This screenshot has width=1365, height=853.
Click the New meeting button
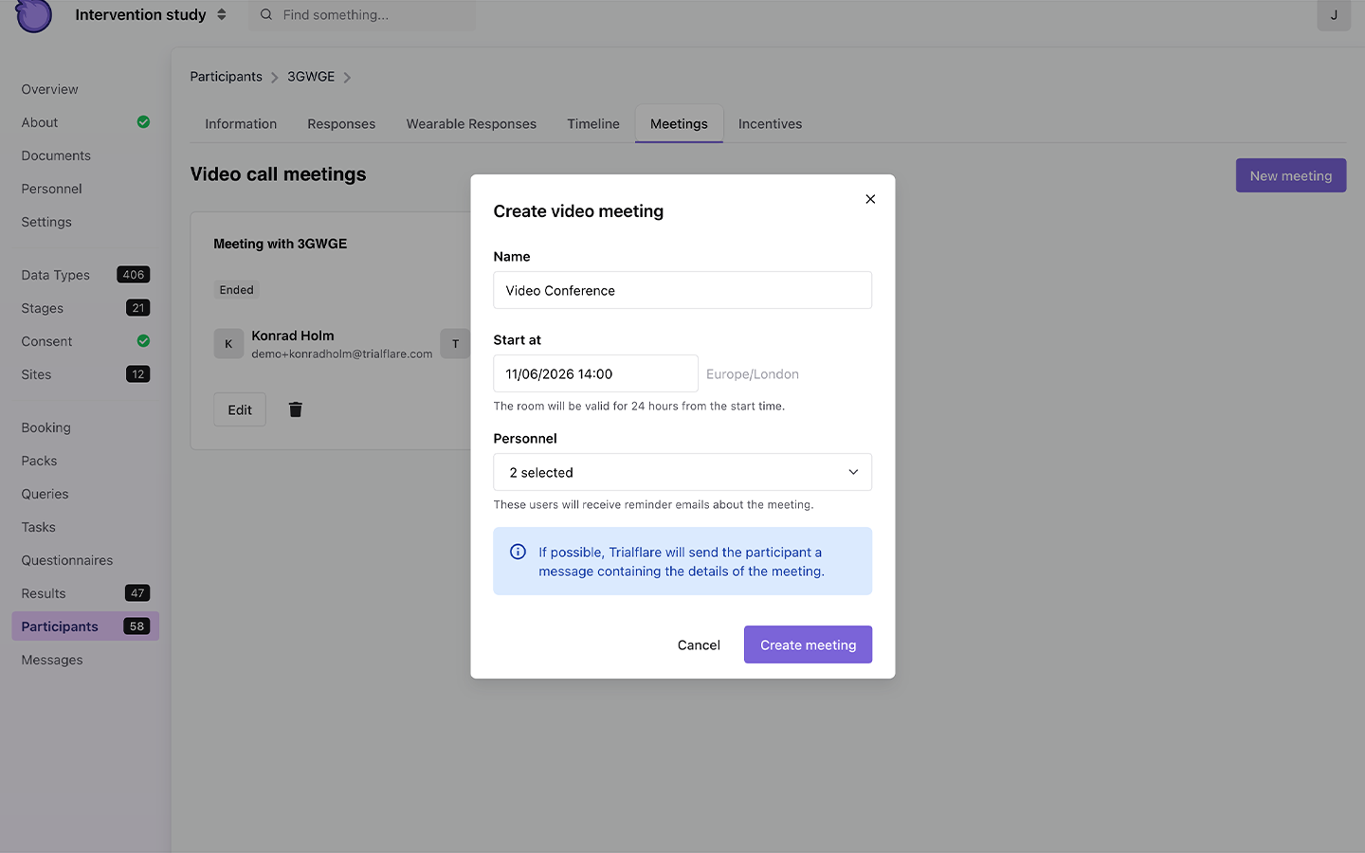coord(1291,175)
